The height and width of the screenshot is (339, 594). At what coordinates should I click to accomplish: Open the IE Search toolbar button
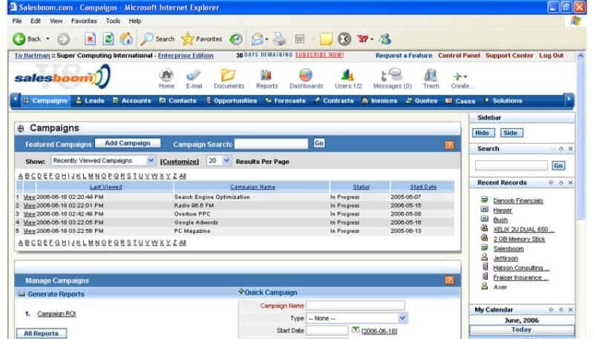(157, 39)
